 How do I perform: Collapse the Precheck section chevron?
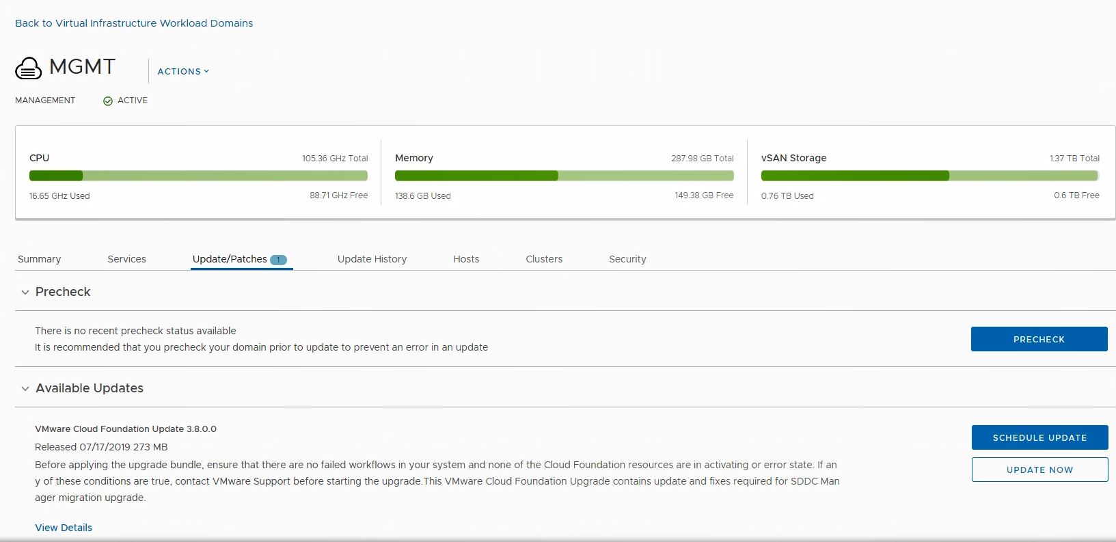[x=25, y=293]
